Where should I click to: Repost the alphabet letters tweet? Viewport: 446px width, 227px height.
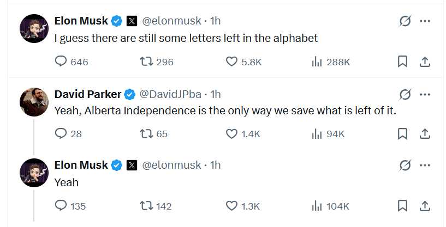click(146, 62)
